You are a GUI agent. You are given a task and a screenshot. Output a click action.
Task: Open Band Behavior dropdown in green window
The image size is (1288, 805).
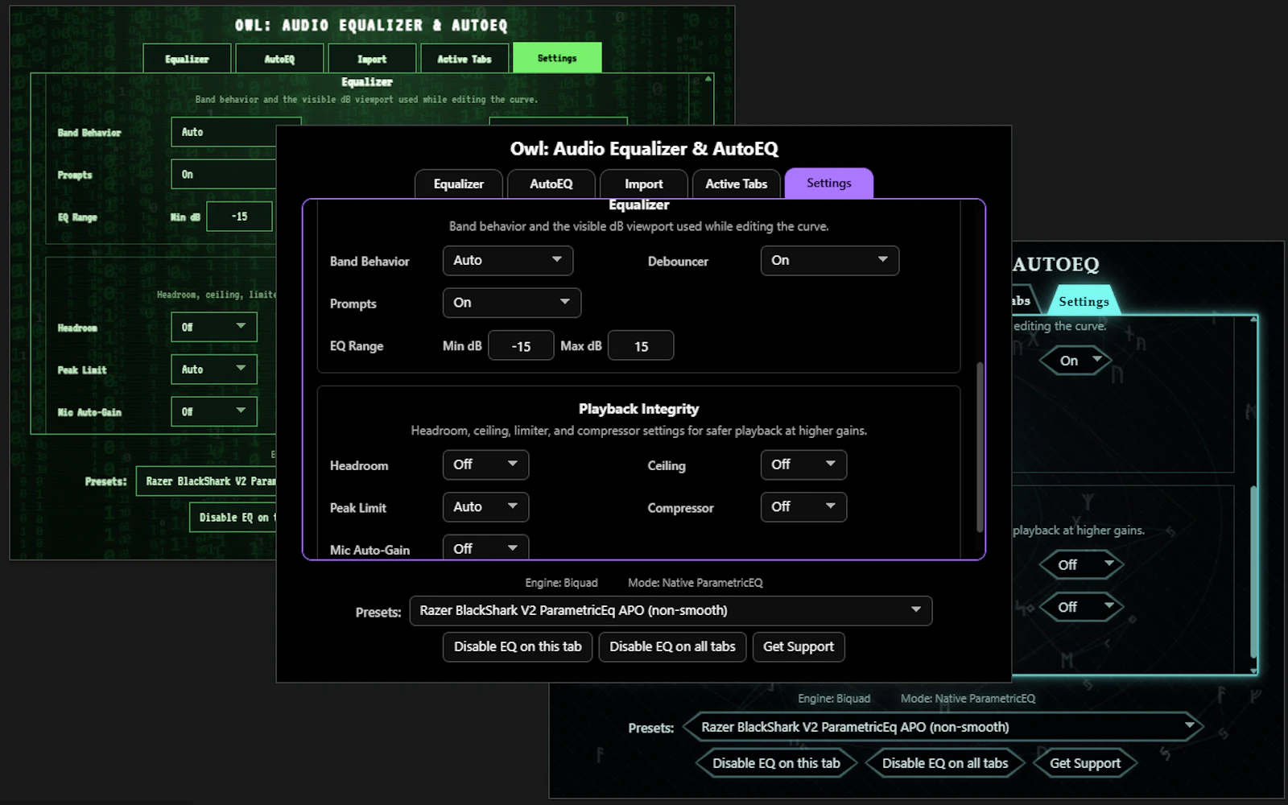click(x=224, y=132)
